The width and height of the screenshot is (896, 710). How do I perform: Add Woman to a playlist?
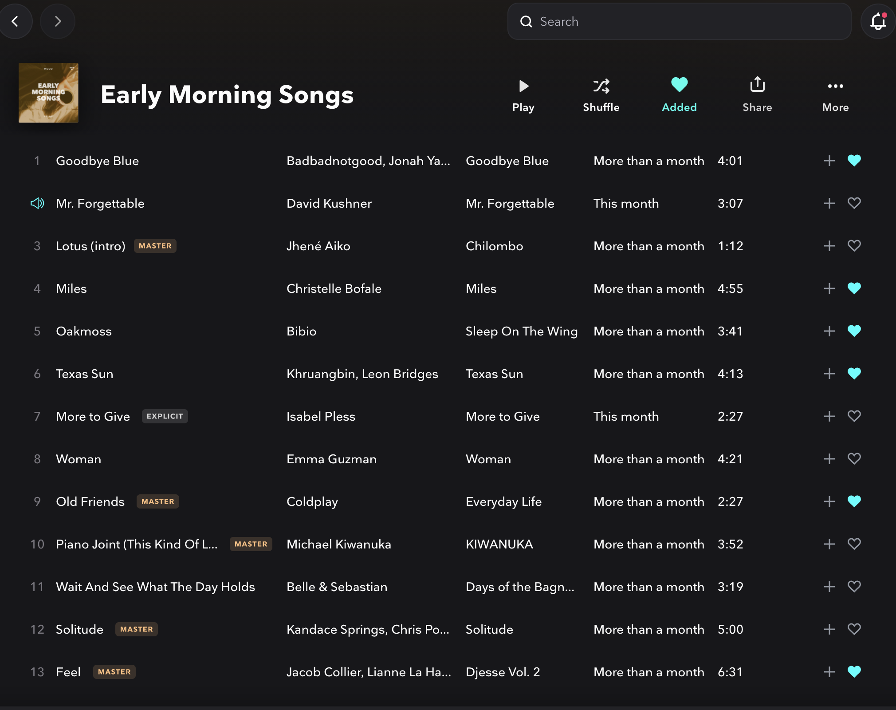829,459
